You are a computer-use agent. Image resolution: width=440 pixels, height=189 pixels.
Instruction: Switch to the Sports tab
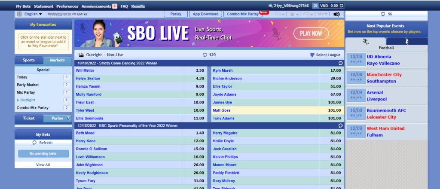[x=29, y=61]
